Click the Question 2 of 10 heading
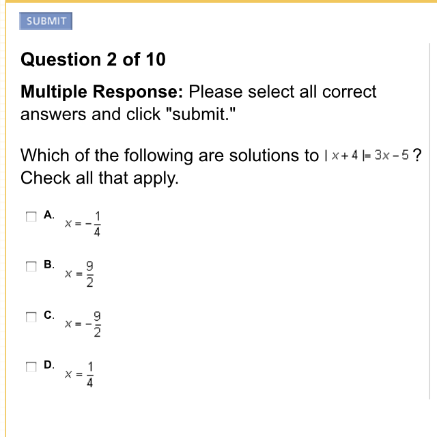The image size is (437, 437). point(93,59)
